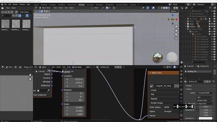Screen dimensions: 217x122
Task: Open the Global transform orientation dropdown
Action: (96, 8)
